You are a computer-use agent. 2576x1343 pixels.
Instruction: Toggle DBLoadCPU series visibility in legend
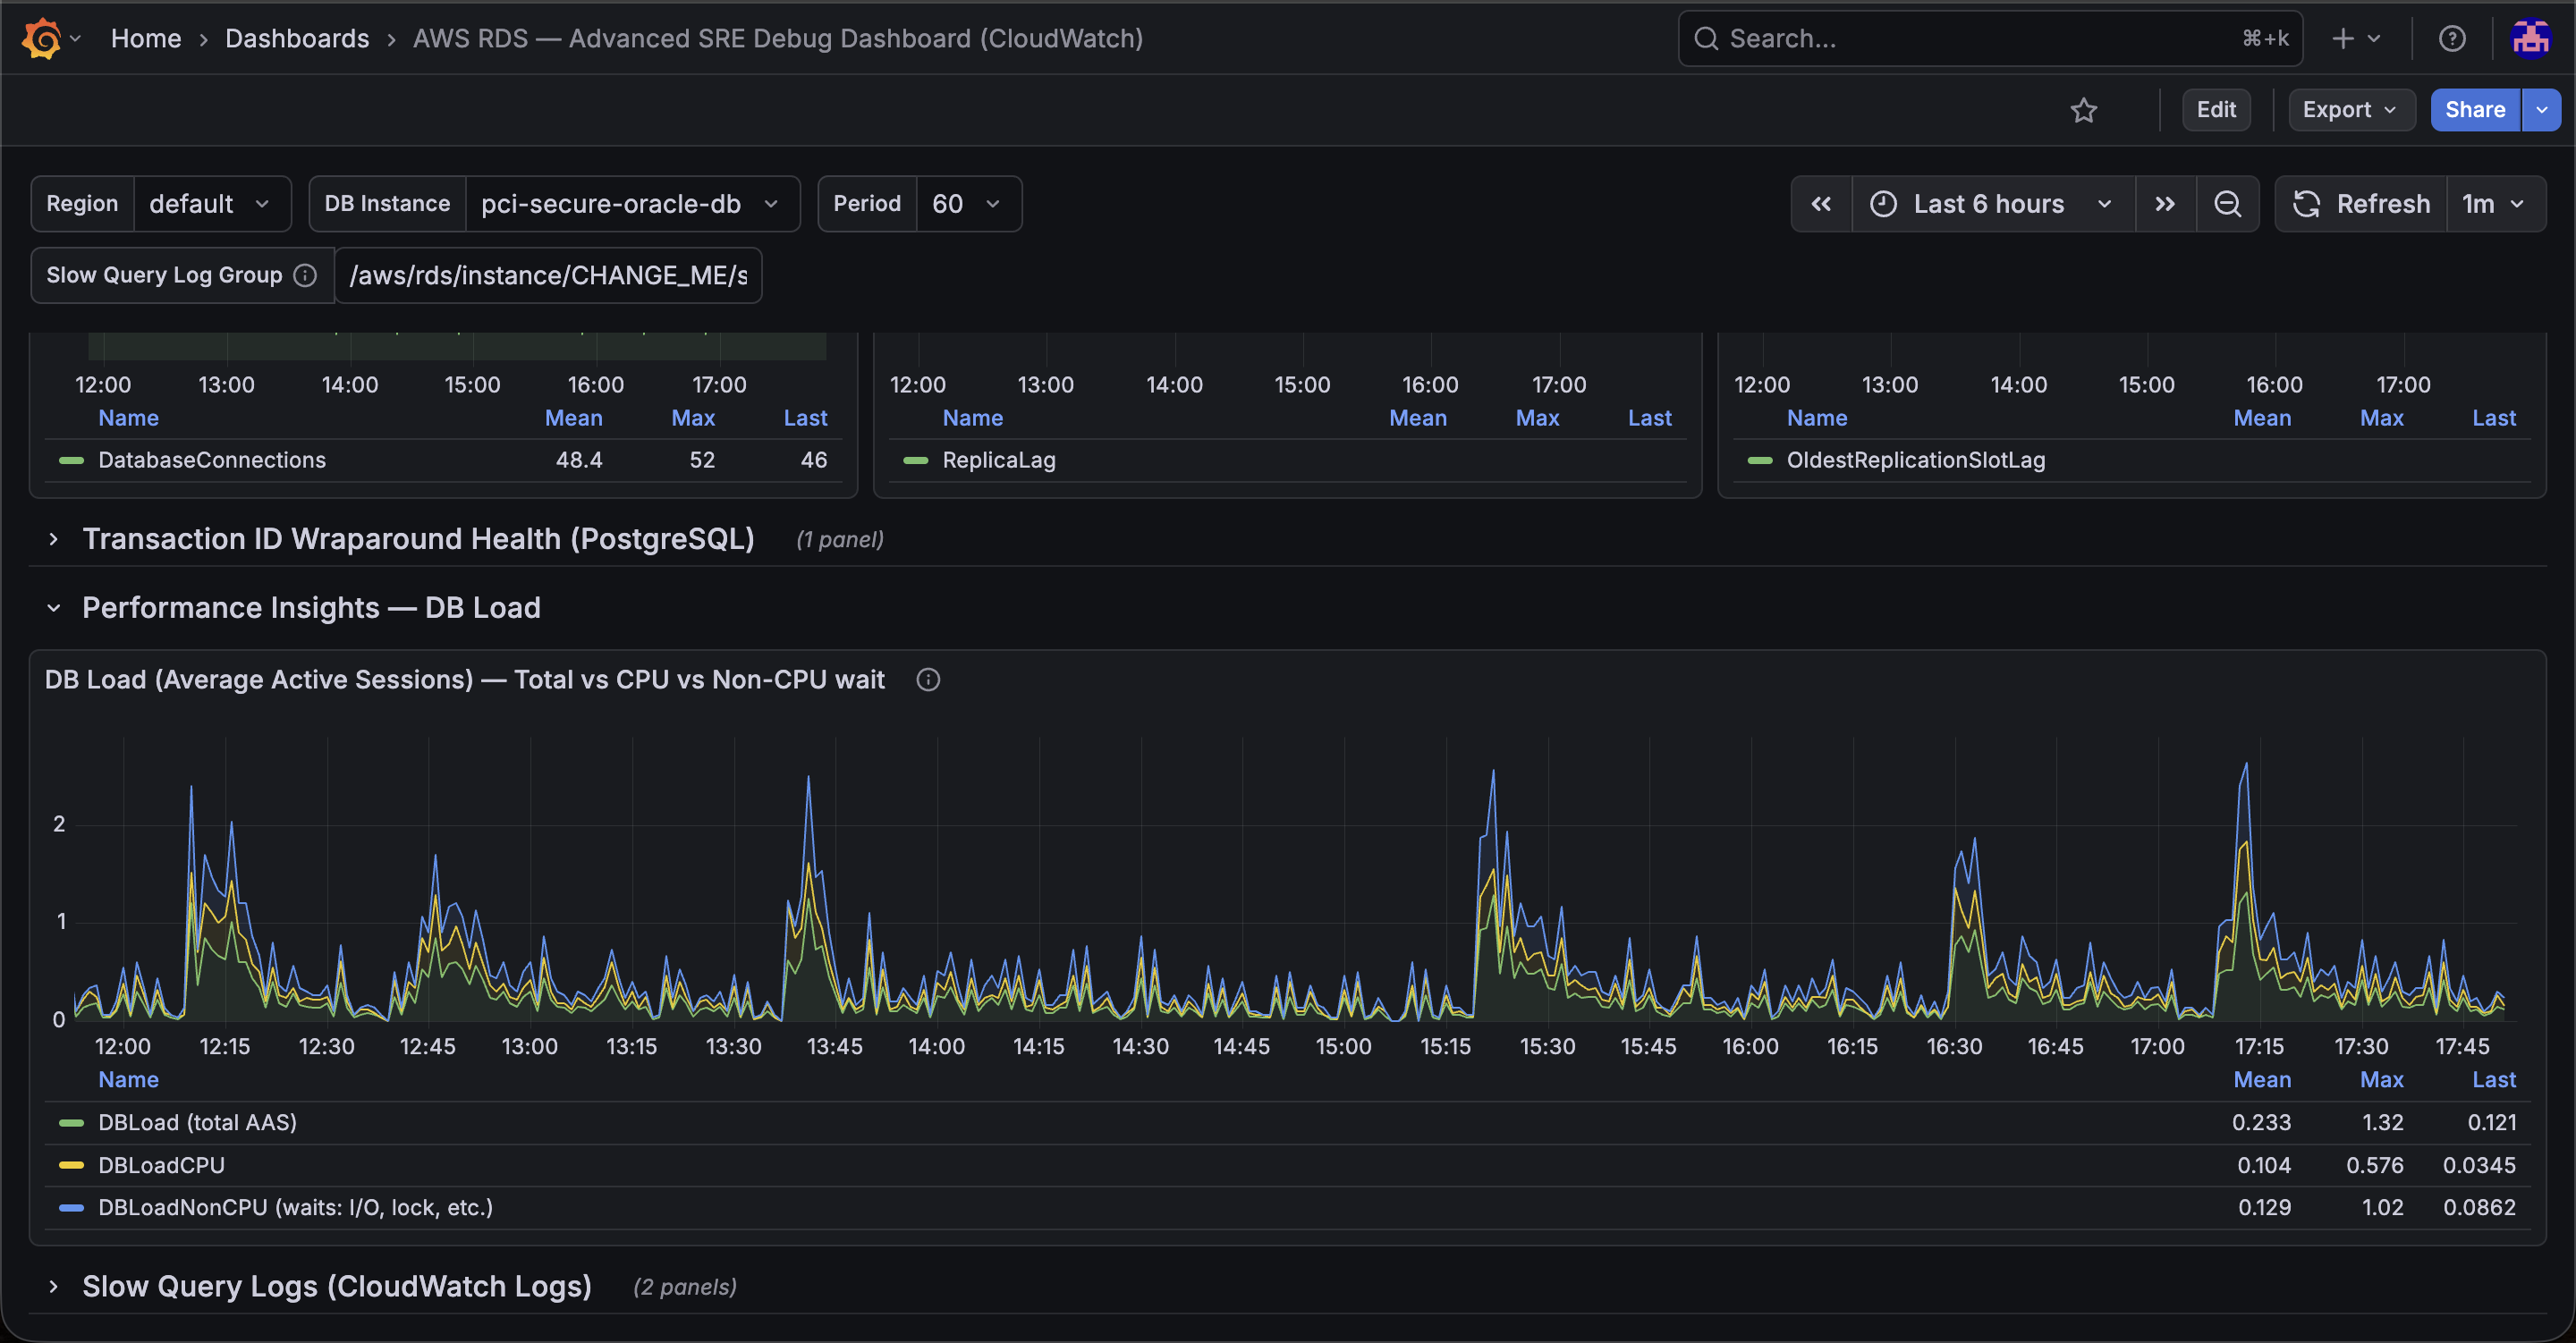161,1165
